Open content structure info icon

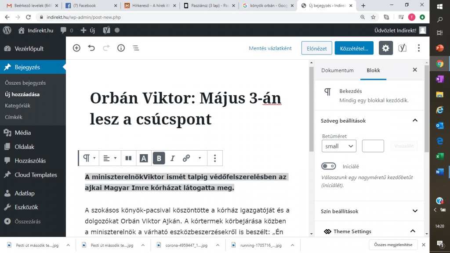[121, 48]
